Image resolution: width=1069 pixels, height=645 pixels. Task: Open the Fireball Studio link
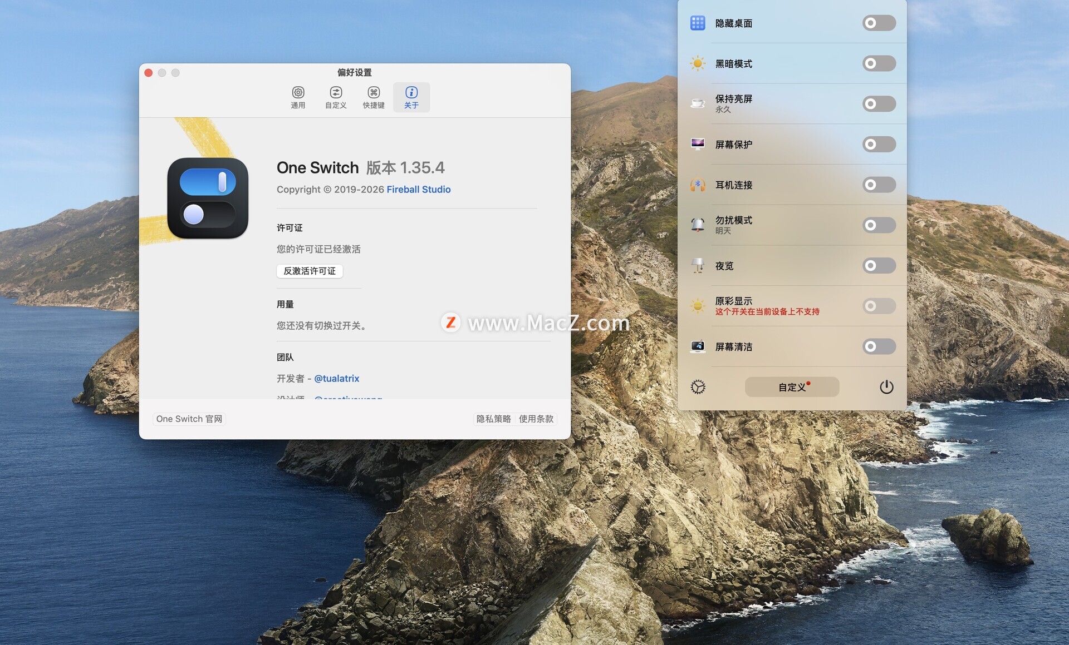pyautogui.click(x=418, y=190)
